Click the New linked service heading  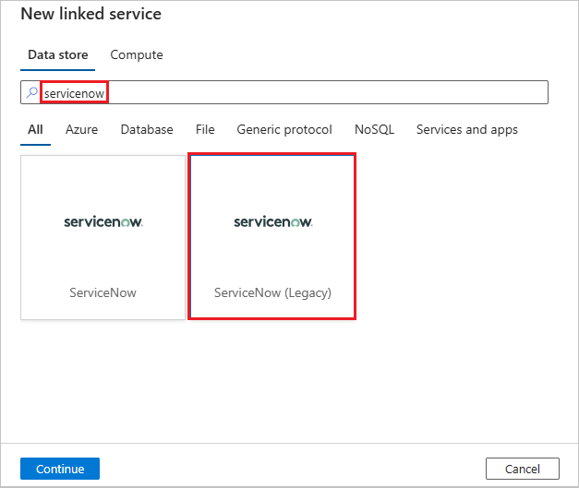[x=90, y=16]
